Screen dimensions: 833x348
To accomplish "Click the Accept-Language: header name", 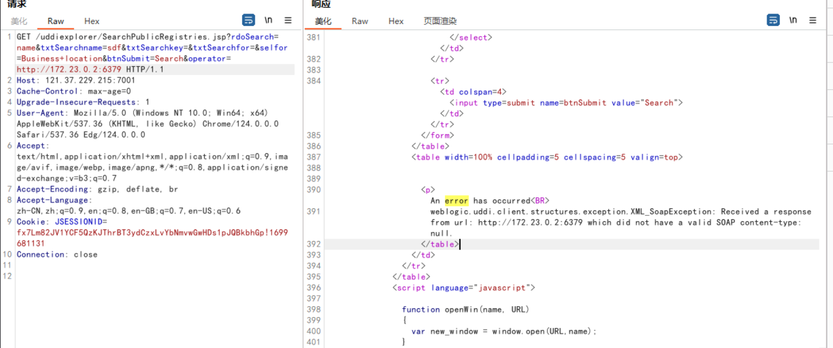I will coord(54,200).
